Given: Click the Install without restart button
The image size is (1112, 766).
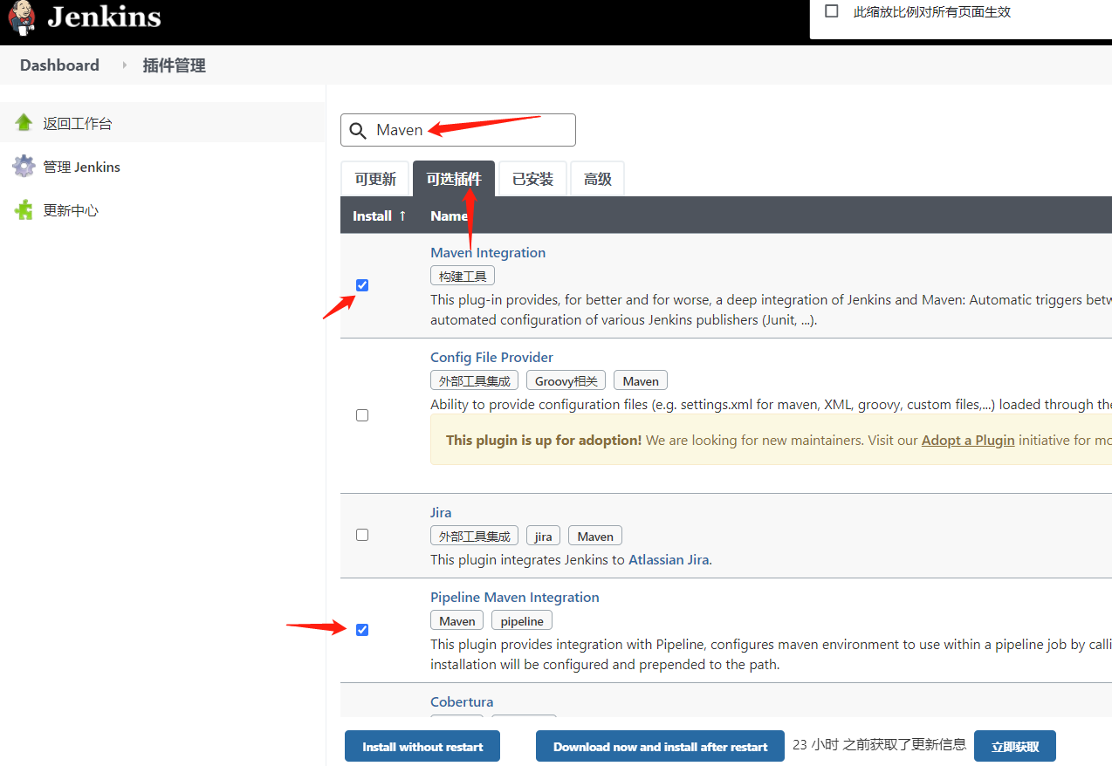Looking at the screenshot, I should 422,747.
